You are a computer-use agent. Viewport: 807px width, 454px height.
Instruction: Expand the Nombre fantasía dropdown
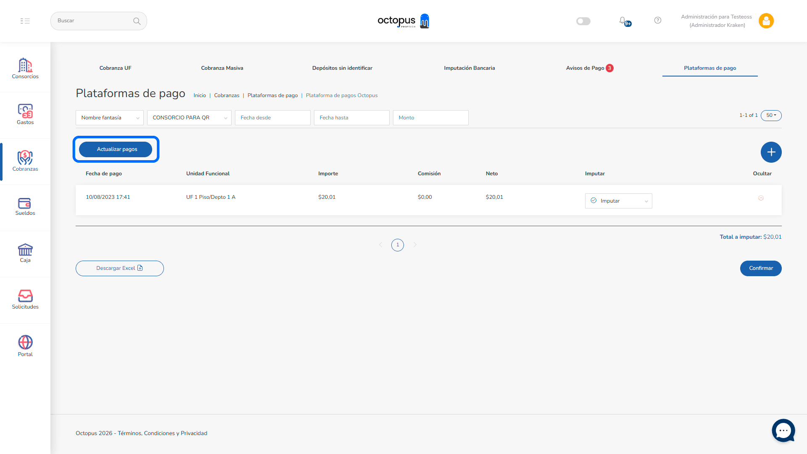coord(109,118)
